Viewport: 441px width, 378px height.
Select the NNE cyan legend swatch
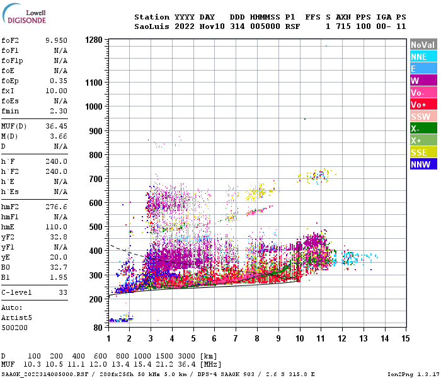click(423, 57)
